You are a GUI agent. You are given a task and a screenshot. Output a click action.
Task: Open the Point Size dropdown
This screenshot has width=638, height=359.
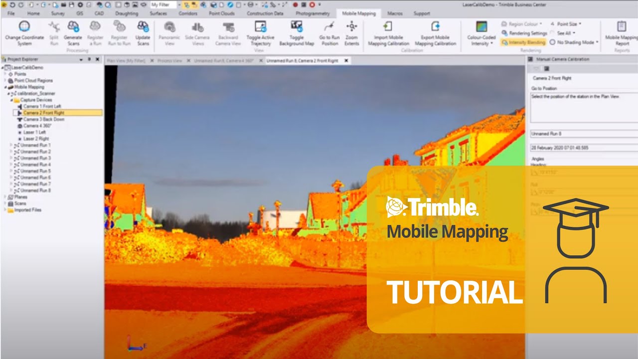point(566,24)
